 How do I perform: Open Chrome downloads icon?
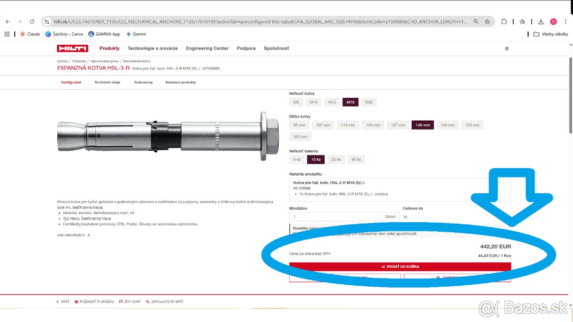[x=541, y=21]
